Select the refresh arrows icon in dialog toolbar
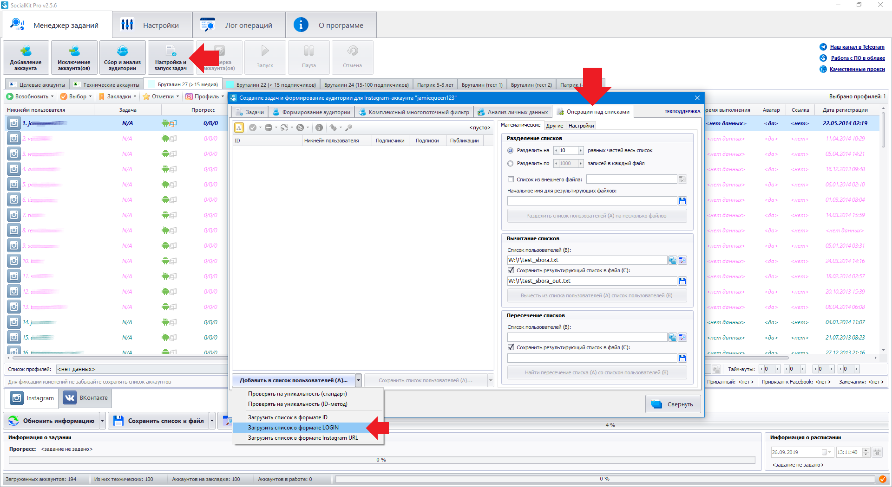Image resolution: width=892 pixels, height=487 pixels. 284,128
